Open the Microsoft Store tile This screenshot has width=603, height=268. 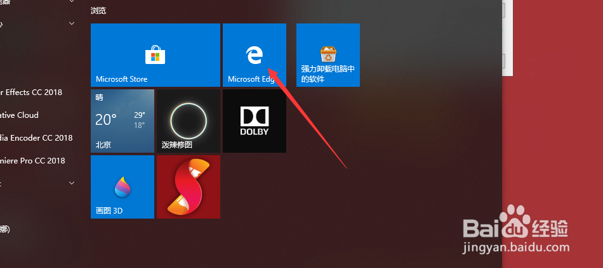(156, 55)
